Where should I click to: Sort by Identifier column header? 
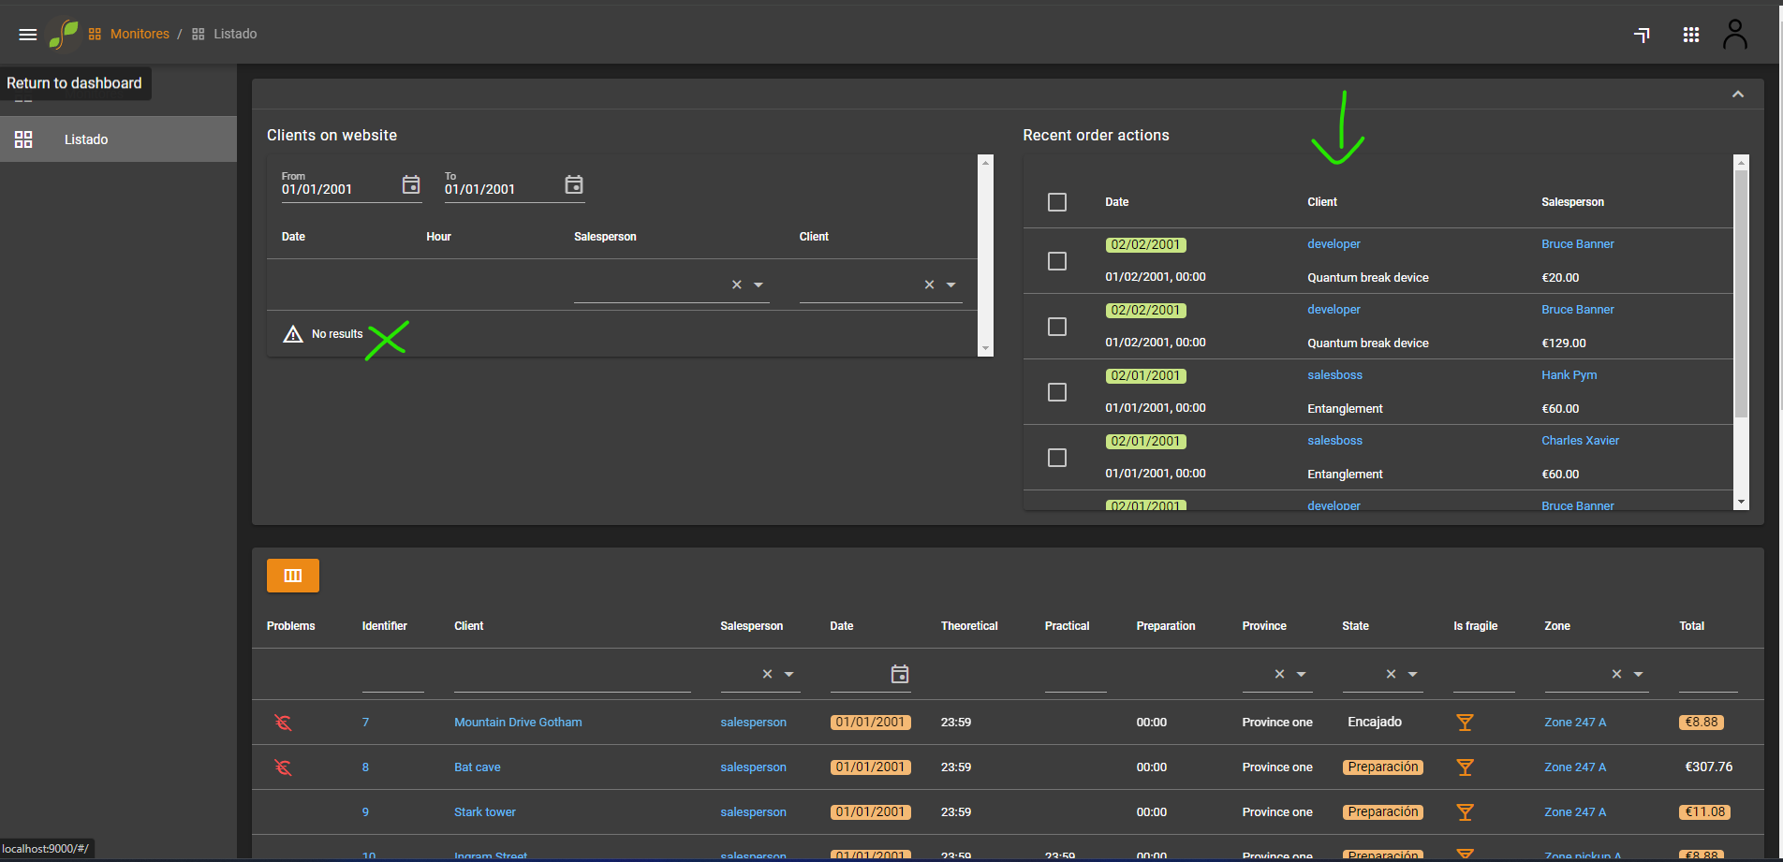coord(385,626)
